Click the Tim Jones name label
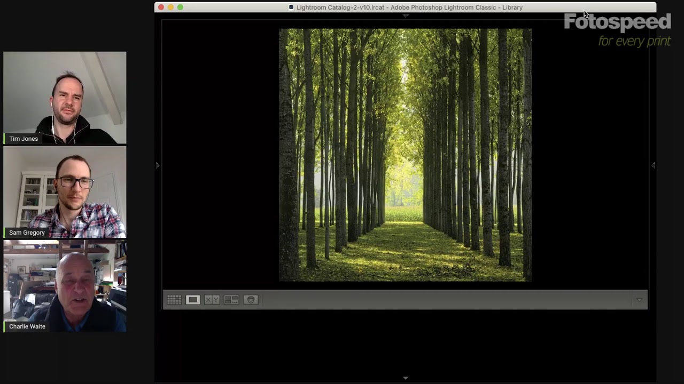684x384 pixels. pos(24,139)
